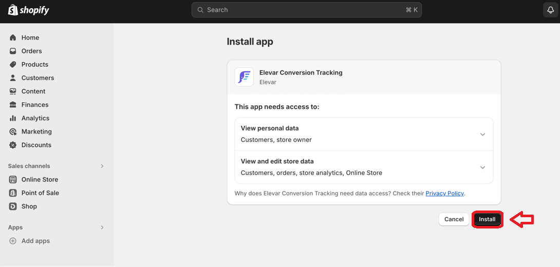Focus the Search field
Screen dimensions: 560x267
point(306,10)
